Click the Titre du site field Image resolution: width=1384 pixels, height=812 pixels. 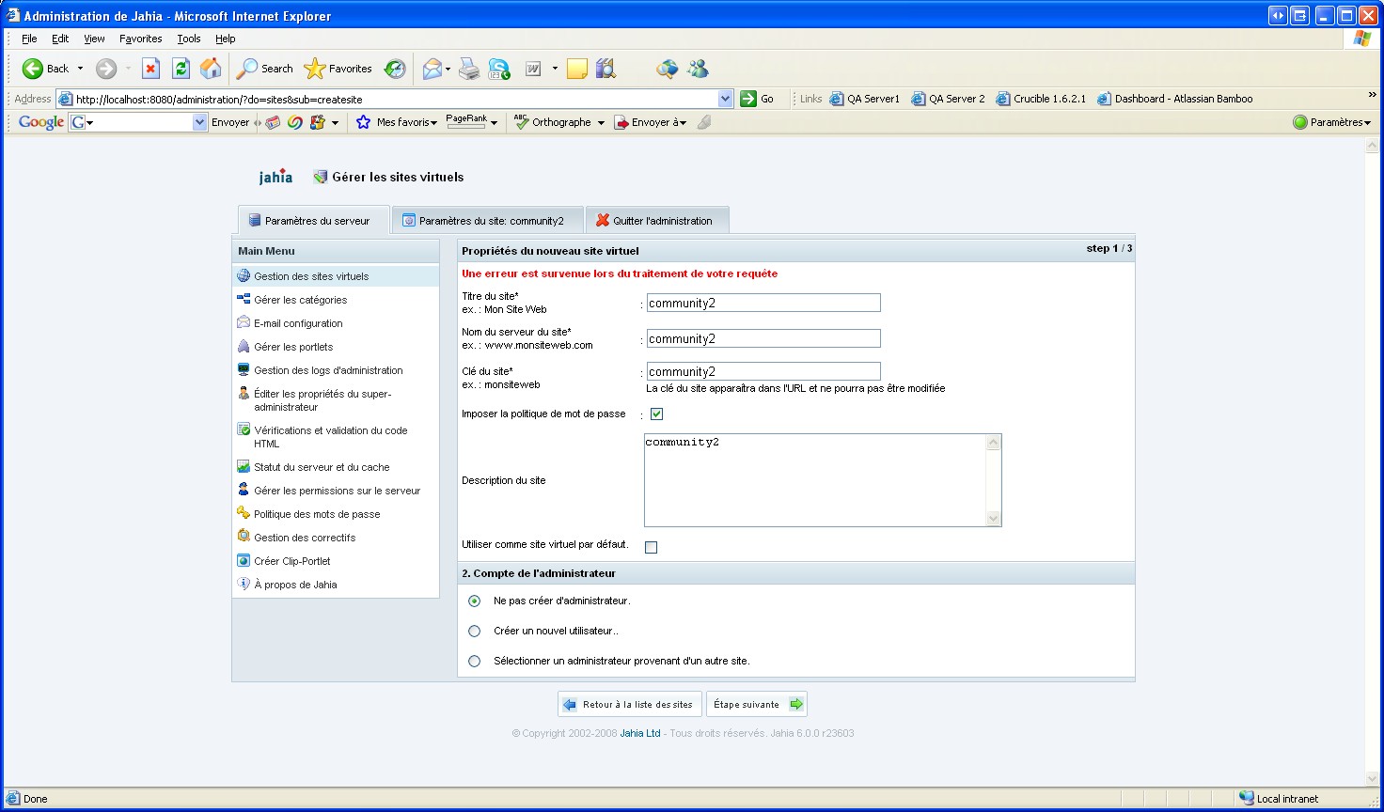763,303
